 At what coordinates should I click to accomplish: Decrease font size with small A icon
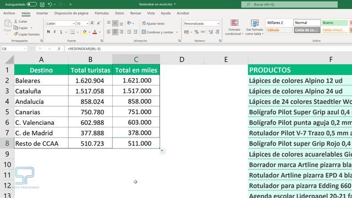point(99,23)
